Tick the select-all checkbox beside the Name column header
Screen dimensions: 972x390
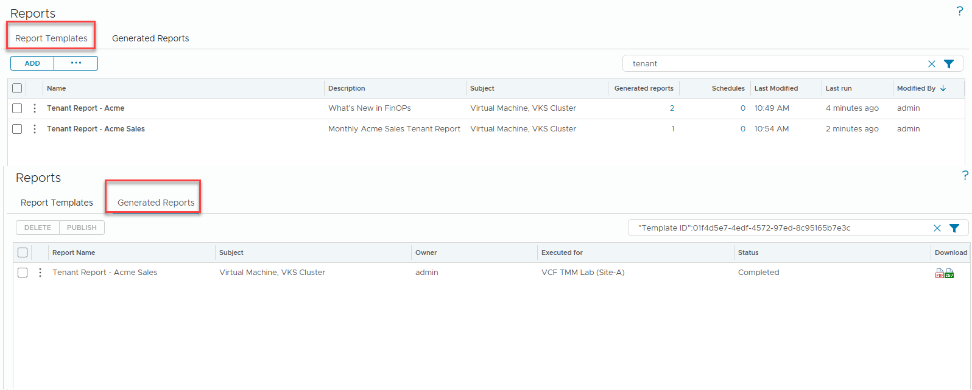coord(17,88)
